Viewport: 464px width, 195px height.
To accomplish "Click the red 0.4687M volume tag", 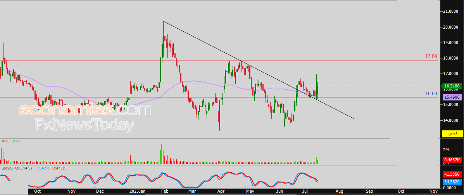I will pos(452,160).
